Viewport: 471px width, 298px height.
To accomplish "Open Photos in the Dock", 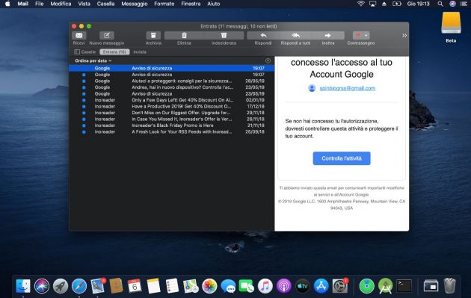I will click(x=209, y=286).
